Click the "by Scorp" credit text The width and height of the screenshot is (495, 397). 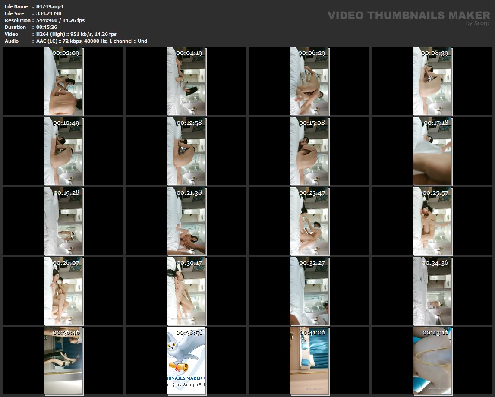[x=478, y=23]
